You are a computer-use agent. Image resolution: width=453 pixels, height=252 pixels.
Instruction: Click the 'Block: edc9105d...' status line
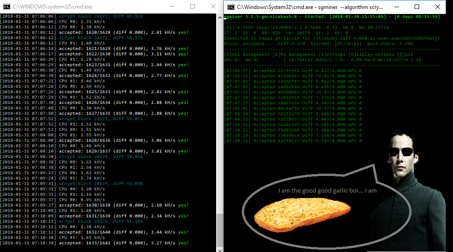[x=319, y=44]
